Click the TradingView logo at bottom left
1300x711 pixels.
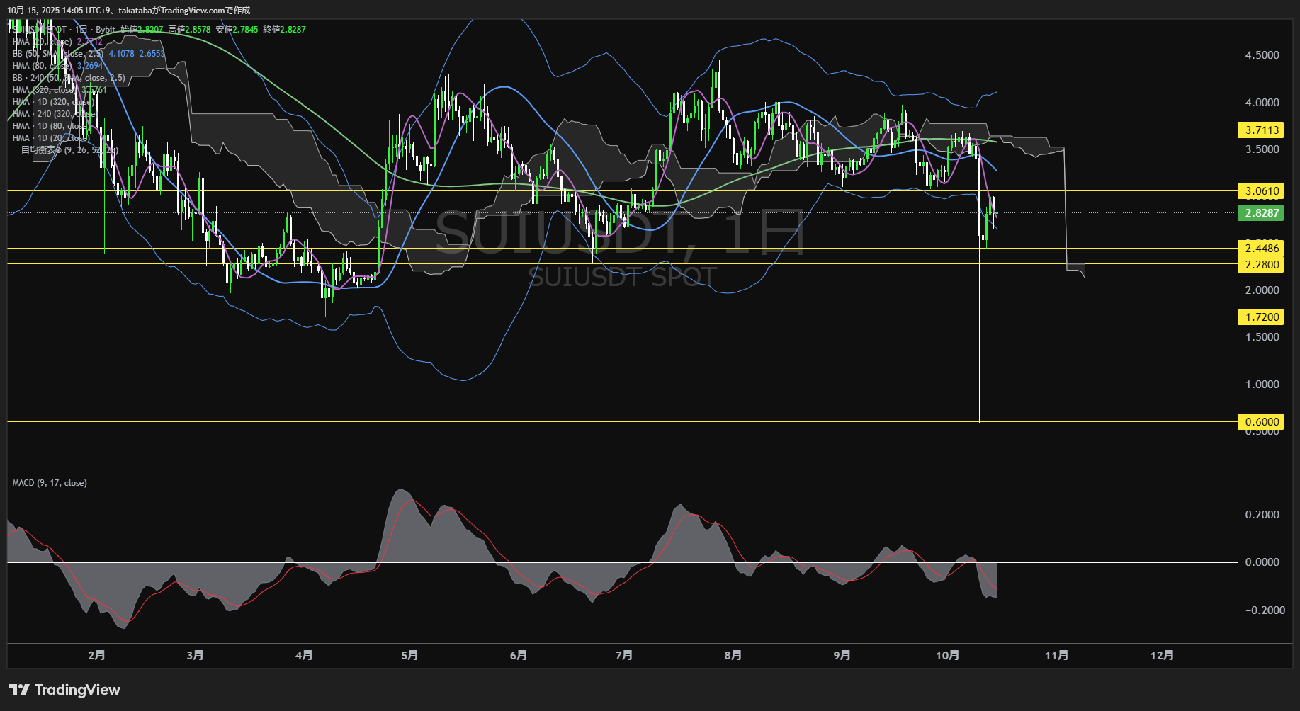(64, 690)
